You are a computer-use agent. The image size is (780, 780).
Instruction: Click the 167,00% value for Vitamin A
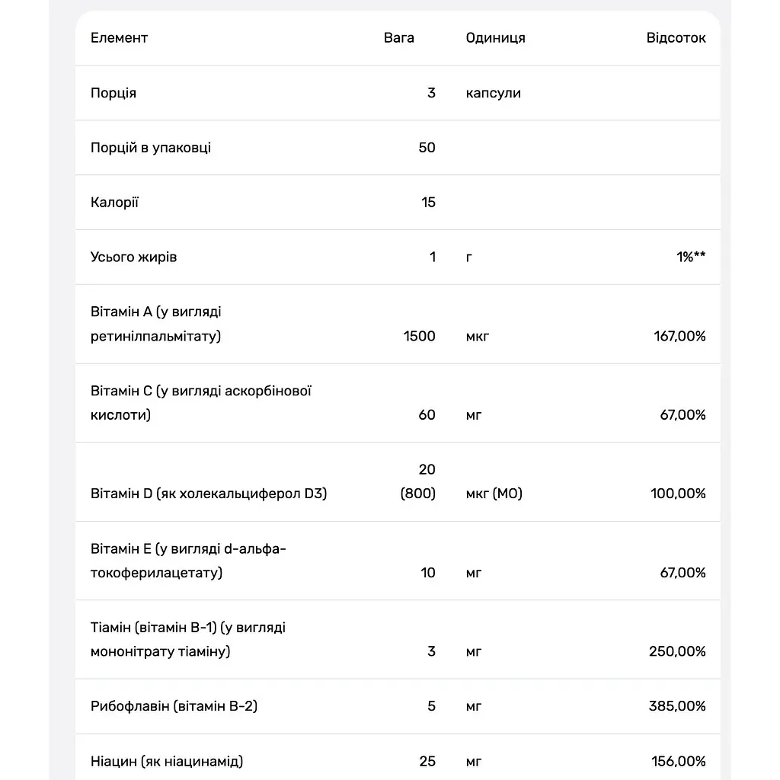point(679,336)
